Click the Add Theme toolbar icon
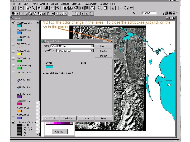190x142 pixels. 21,8
